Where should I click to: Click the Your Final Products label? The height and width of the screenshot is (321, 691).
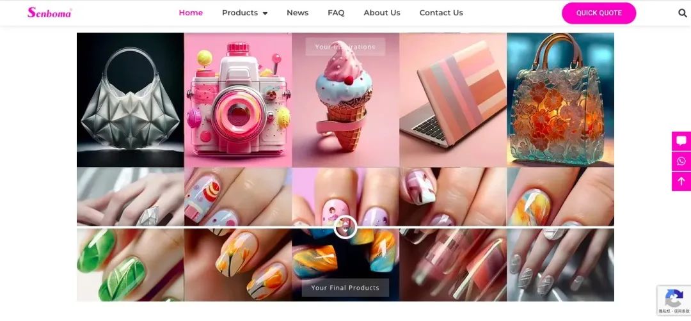[345, 288]
